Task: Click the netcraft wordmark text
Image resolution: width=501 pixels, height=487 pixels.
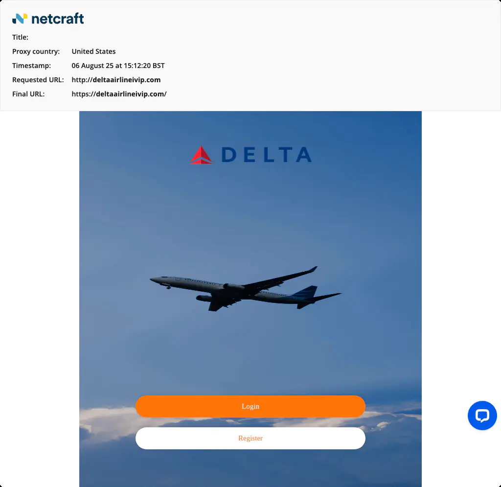Action: pyautogui.click(x=58, y=19)
